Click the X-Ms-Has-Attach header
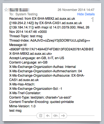This screenshot has width=104, height=124. pos(22,84)
